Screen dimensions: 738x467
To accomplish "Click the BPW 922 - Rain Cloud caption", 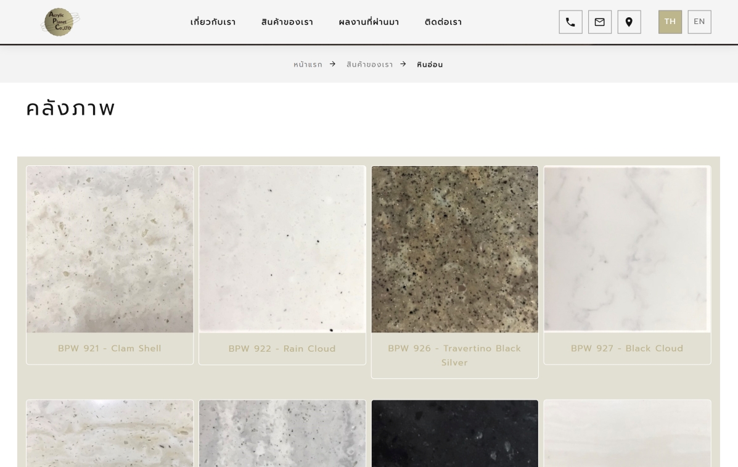I will click(x=282, y=349).
